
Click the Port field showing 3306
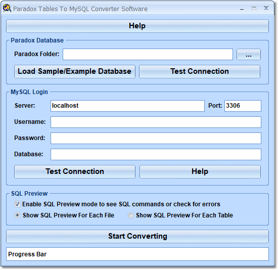click(x=243, y=106)
